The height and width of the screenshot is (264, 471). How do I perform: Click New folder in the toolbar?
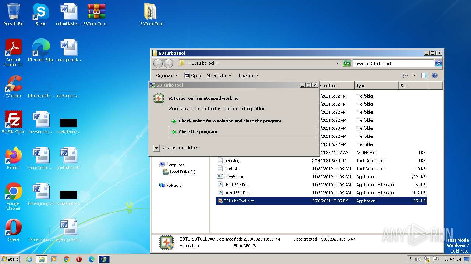point(248,76)
